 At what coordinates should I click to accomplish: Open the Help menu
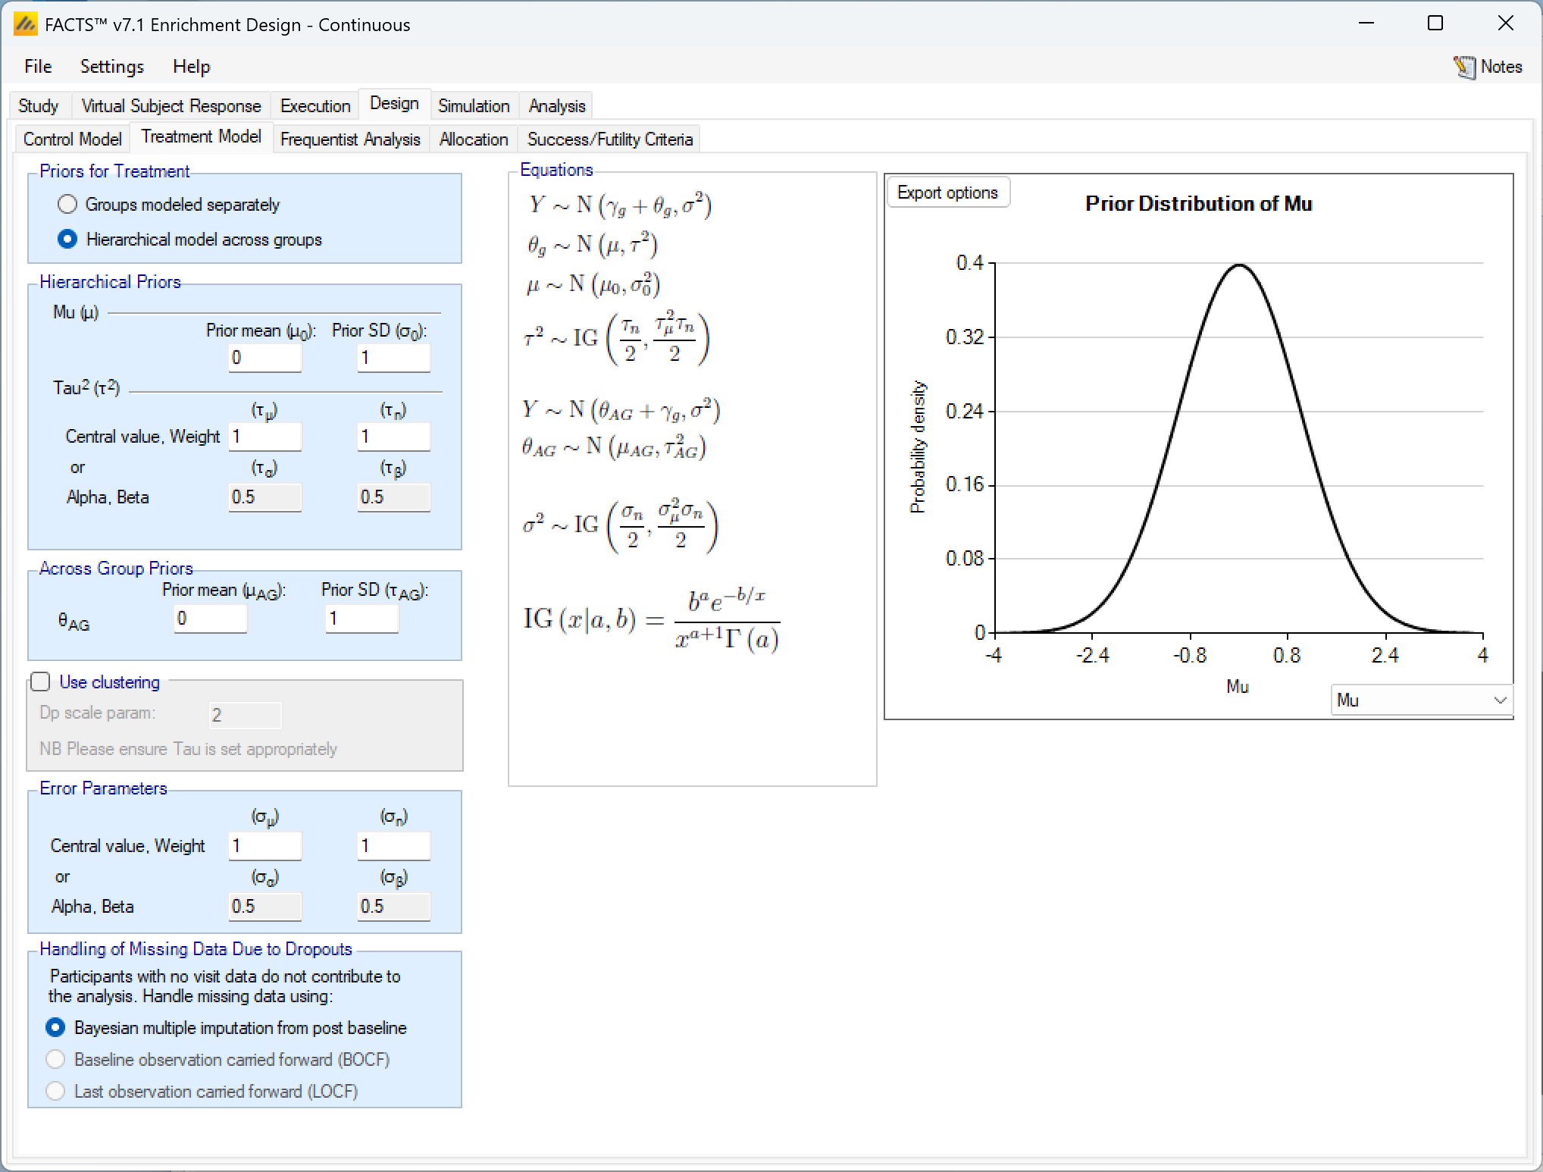click(191, 67)
